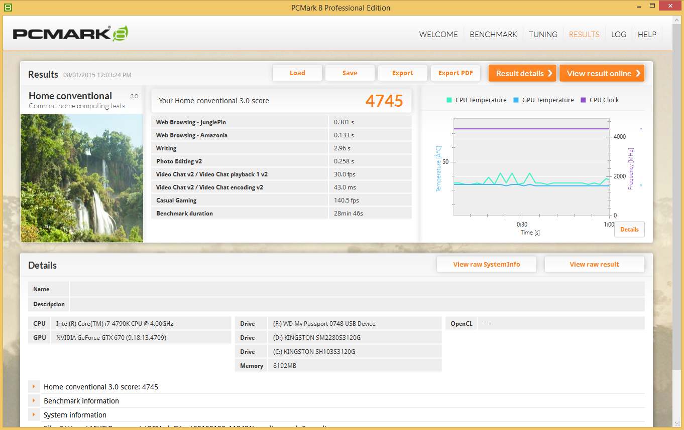The image size is (684, 430).
Task: Select Web Browsing - JunglePin row
Action: click(x=281, y=122)
